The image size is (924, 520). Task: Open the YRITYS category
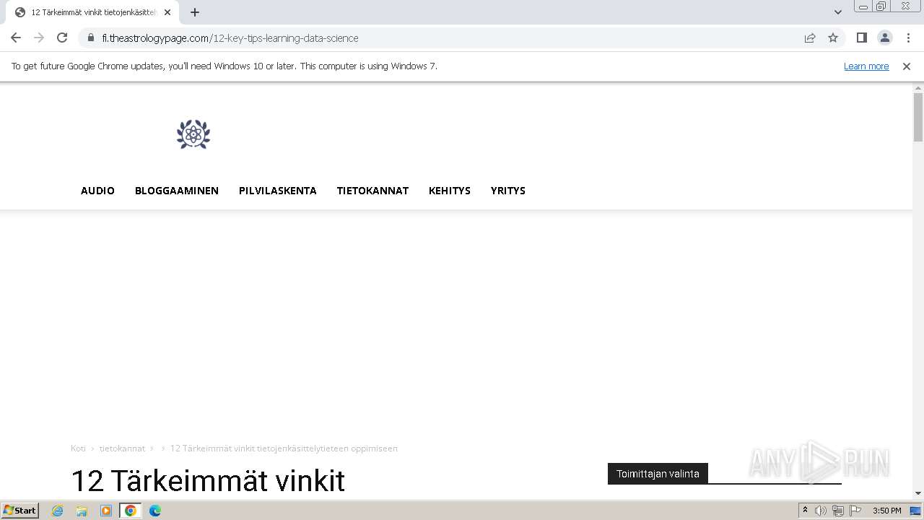point(508,191)
